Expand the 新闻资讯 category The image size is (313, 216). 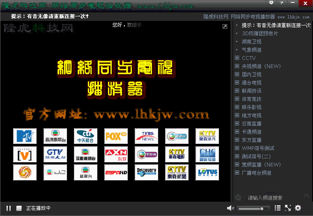(x=237, y=91)
